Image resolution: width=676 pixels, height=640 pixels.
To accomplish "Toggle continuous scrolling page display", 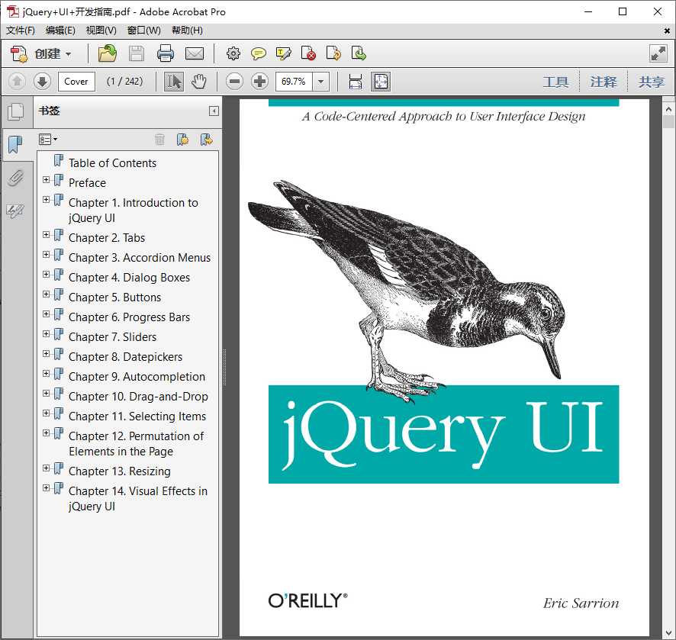I will pos(356,82).
